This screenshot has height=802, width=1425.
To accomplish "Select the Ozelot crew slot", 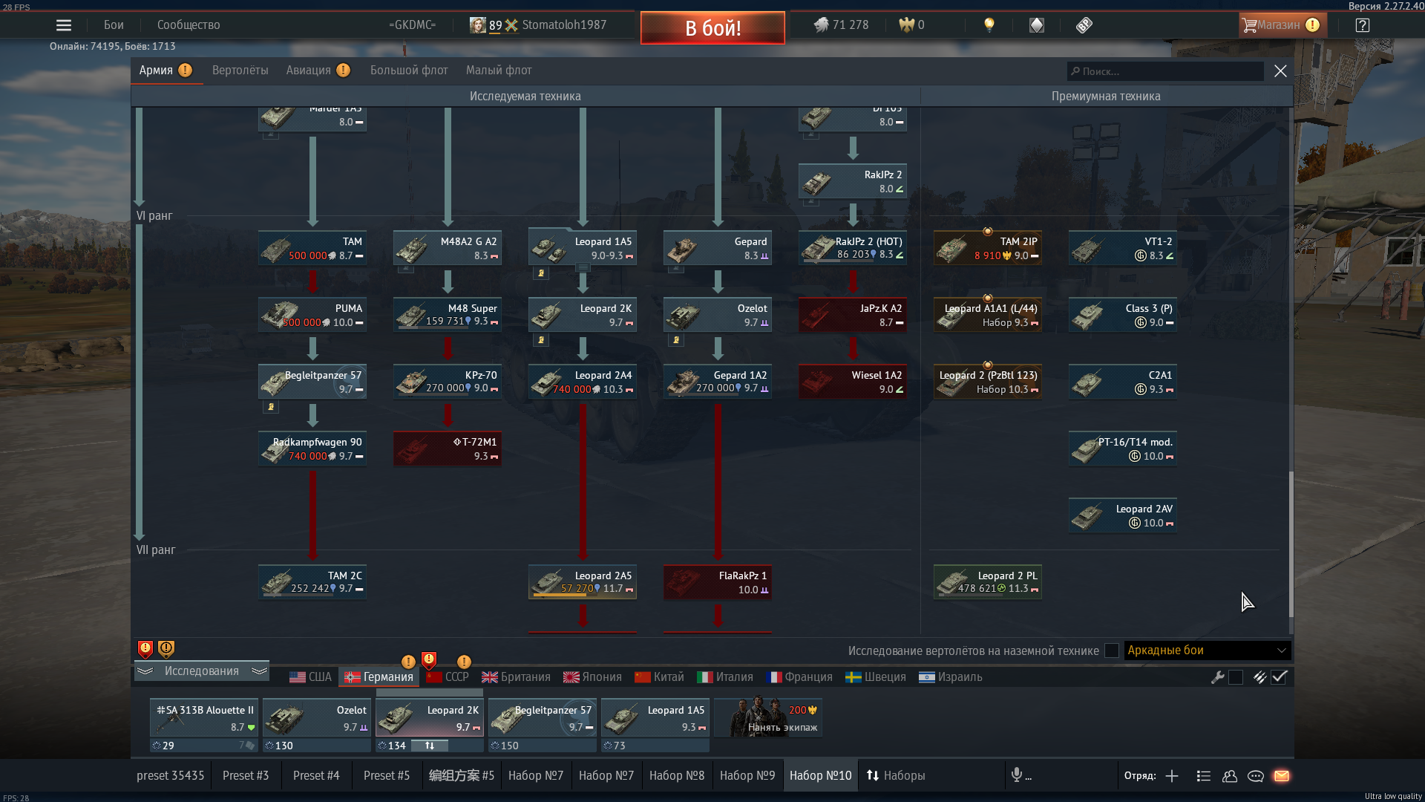I will pos(317,718).
